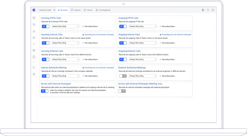Expand Outgoing PSTN Calls Always Recording dropdown
247x136 pixels.
coord(142,26)
